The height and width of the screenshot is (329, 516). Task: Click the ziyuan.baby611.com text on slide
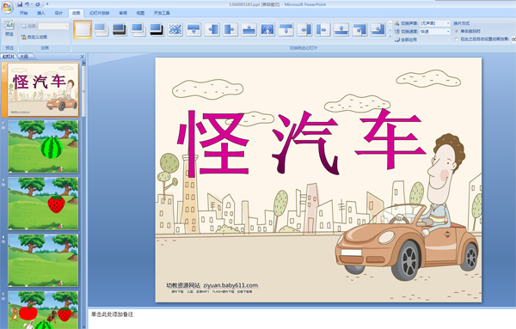[x=230, y=285]
